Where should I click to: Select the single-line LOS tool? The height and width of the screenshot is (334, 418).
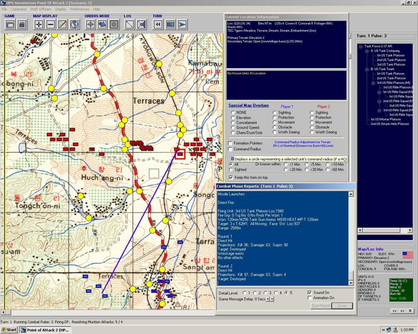129,24
